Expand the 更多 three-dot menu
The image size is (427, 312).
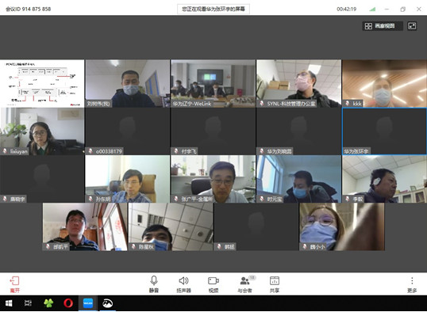412,281
